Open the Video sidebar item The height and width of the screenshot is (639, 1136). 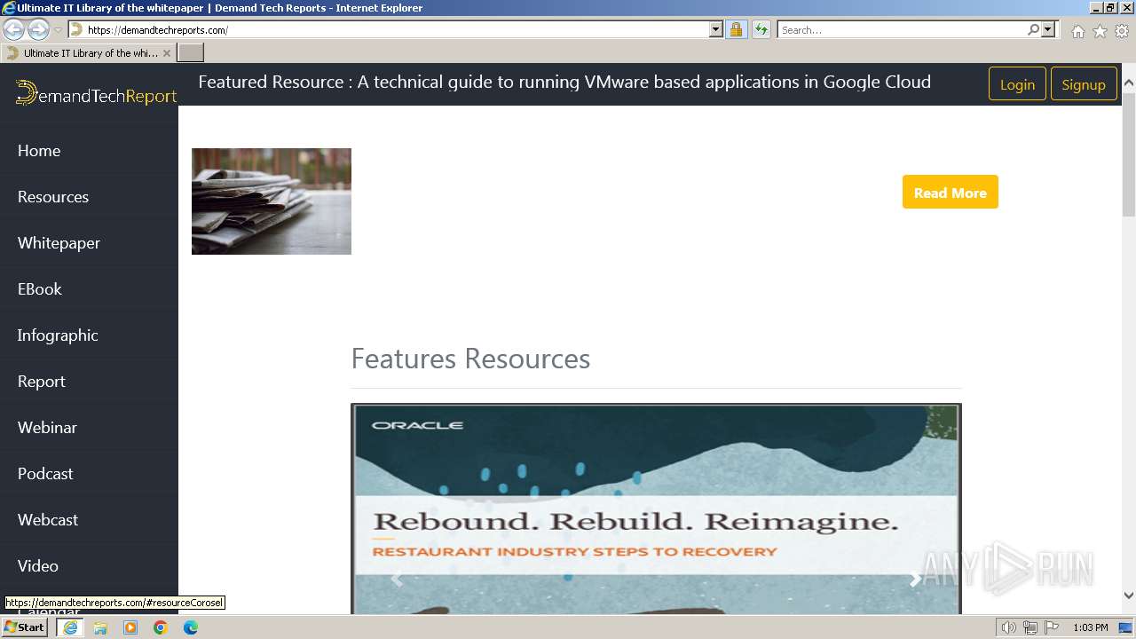coord(38,566)
